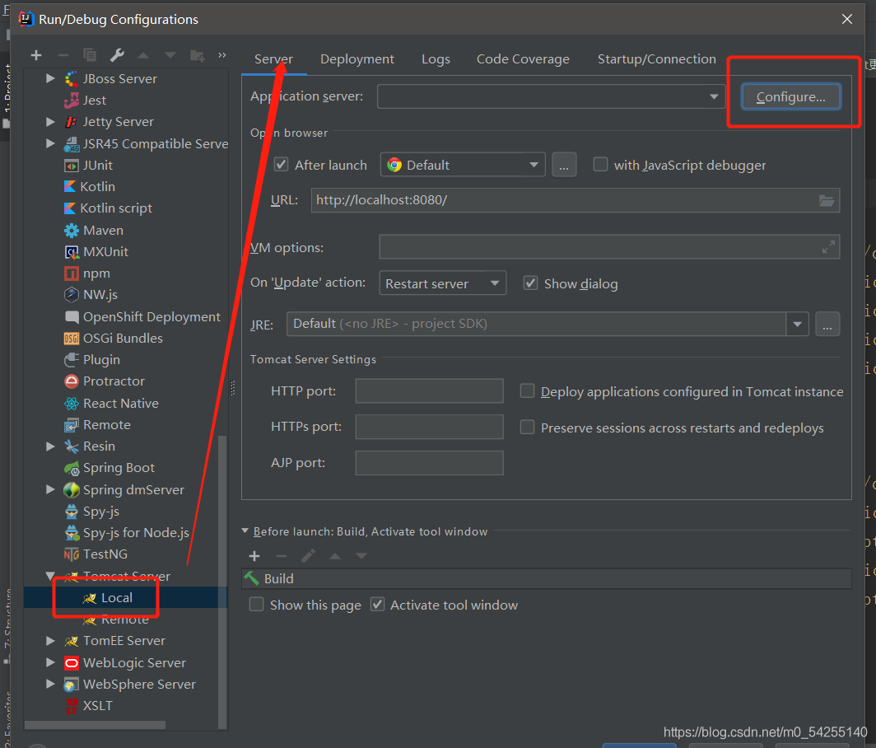Screen dimensions: 876x748
Task: Click the HTTP port field
Action: click(x=429, y=390)
